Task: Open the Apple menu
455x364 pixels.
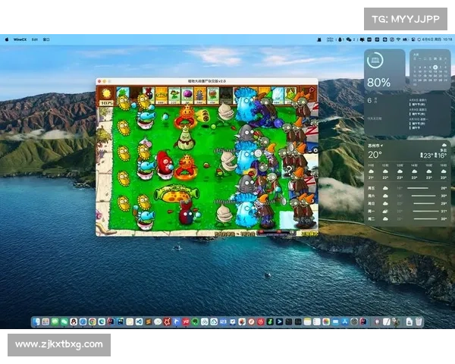Action: [x=7, y=39]
